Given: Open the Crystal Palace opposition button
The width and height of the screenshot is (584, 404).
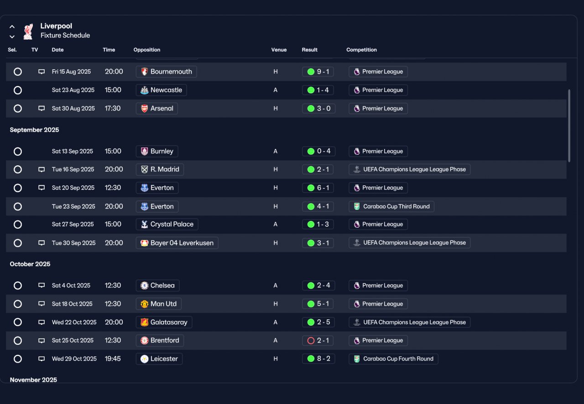Looking at the screenshot, I should coord(167,224).
